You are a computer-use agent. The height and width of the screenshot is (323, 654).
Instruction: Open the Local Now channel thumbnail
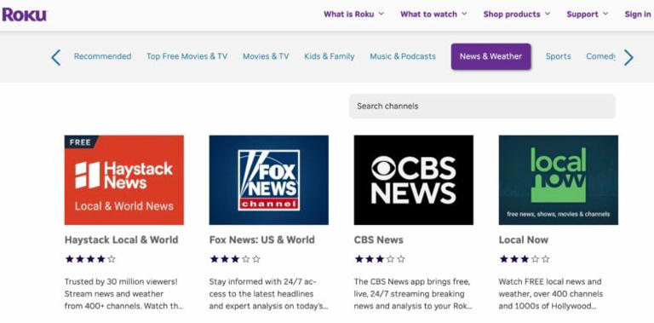tap(558, 180)
